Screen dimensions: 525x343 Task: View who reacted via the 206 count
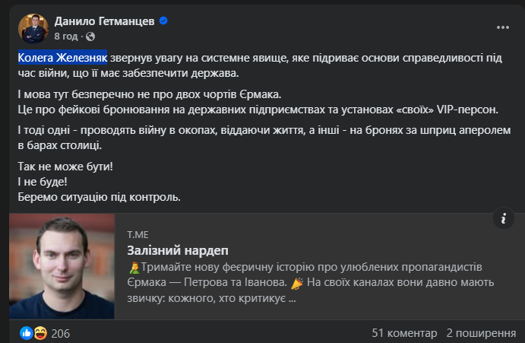point(61,333)
